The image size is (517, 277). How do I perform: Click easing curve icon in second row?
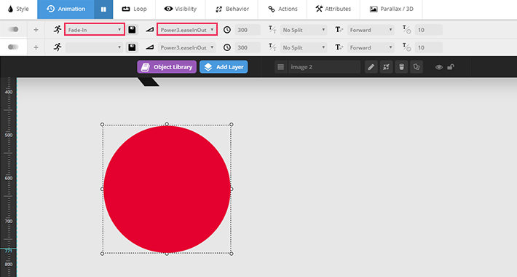click(x=150, y=47)
